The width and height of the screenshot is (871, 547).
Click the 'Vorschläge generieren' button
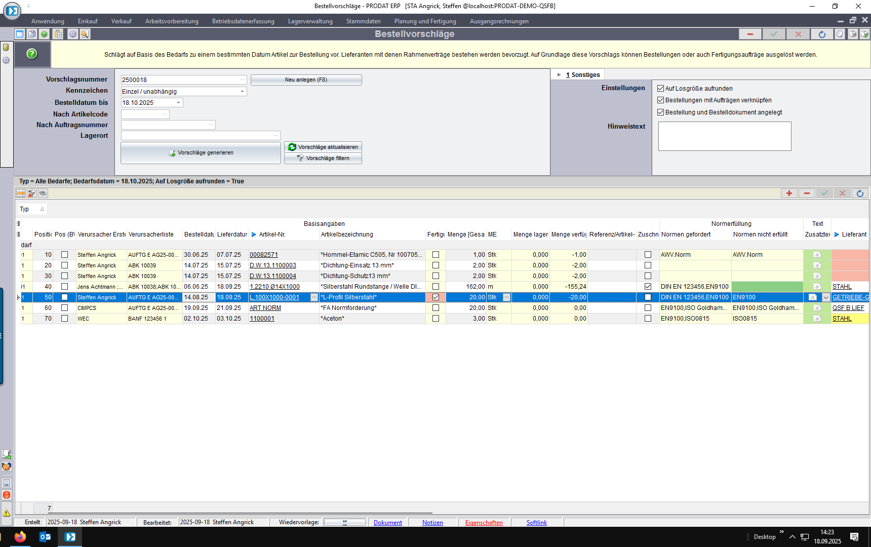click(x=201, y=152)
